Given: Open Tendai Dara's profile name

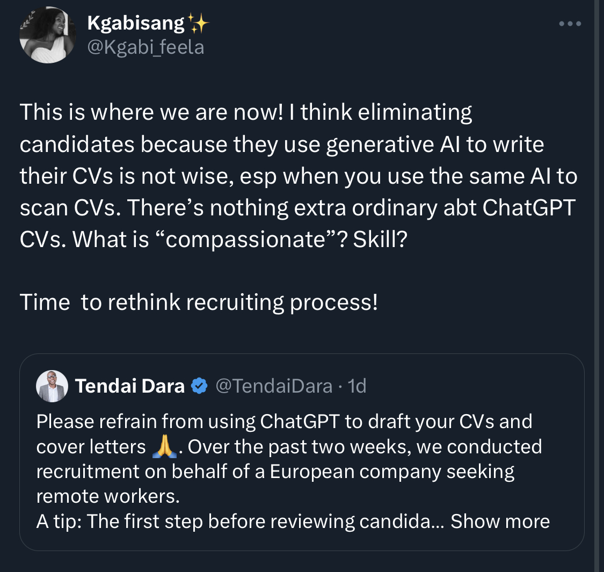Looking at the screenshot, I should point(130,386).
